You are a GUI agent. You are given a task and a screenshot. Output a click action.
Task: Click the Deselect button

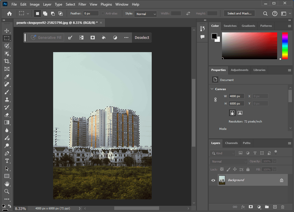142,38
